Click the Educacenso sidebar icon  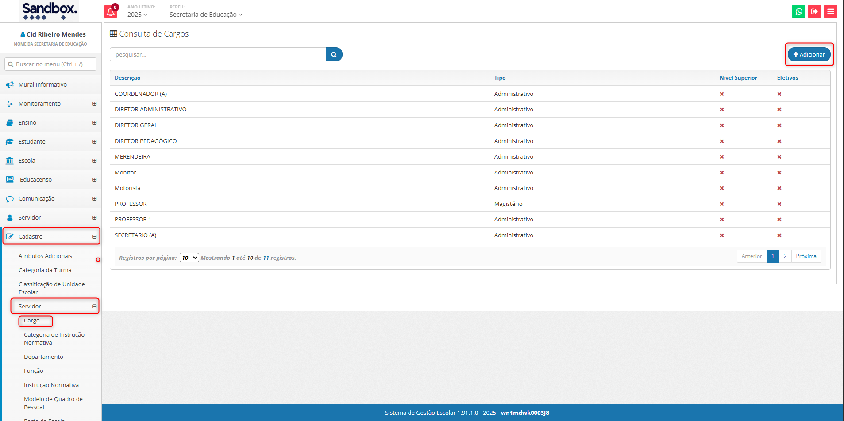[10, 180]
